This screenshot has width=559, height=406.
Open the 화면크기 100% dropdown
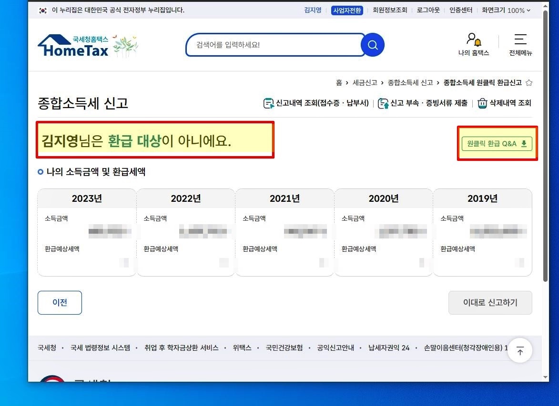506,10
